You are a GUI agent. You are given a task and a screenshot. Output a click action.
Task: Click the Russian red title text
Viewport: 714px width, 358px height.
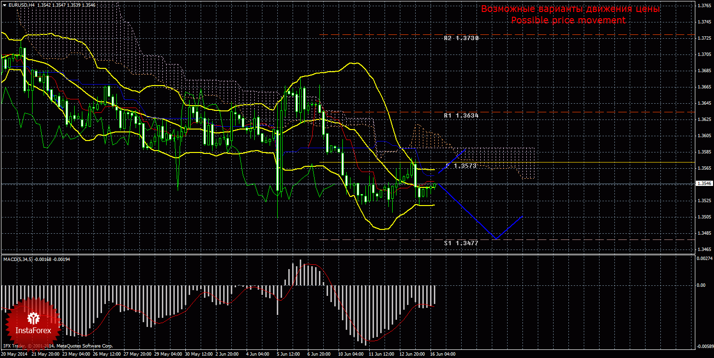pyautogui.click(x=570, y=9)
